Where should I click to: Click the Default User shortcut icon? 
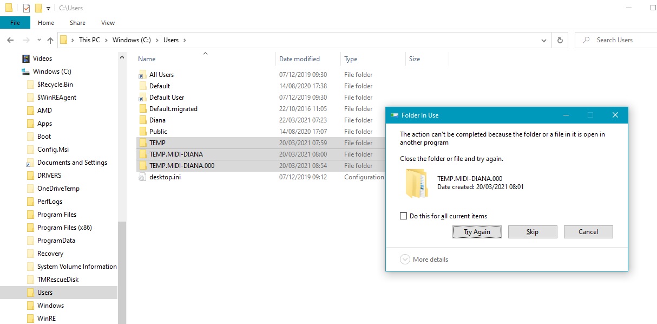point(142,98)
